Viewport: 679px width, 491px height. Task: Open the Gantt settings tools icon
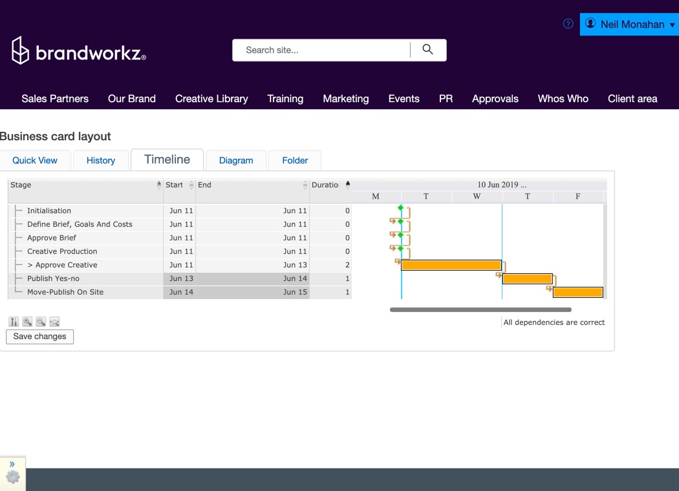coord(14,322)
